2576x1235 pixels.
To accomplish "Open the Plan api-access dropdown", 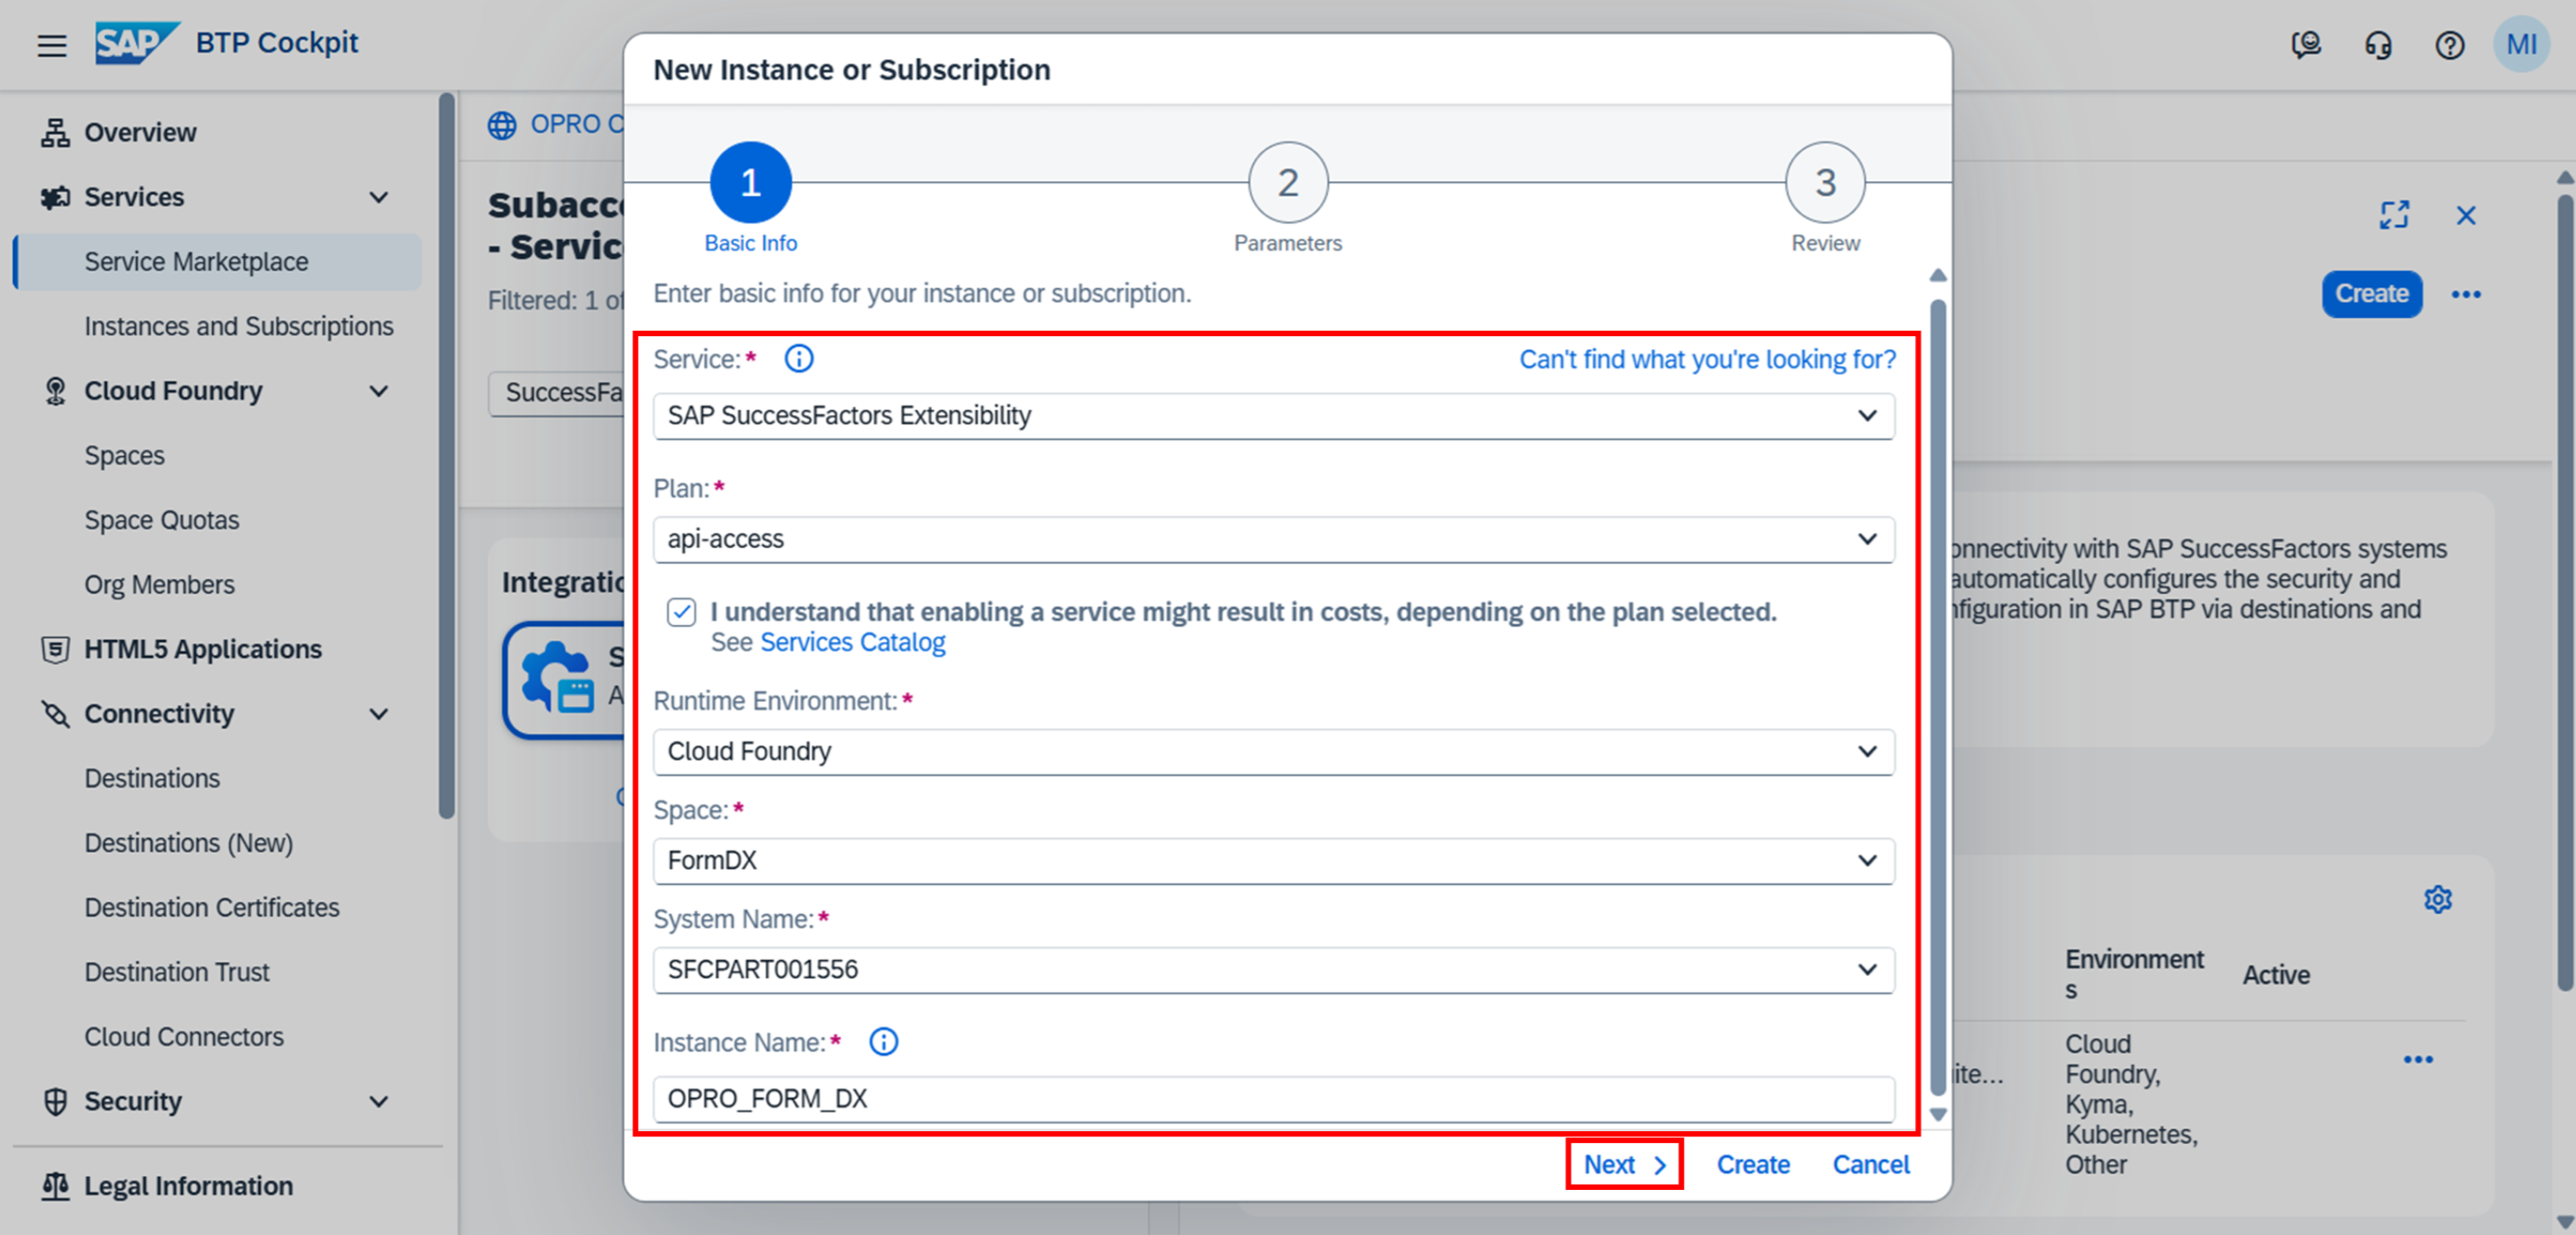I will point(1866,539).
